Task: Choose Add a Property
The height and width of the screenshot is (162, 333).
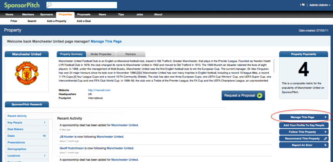Action: tap(56, 21)
